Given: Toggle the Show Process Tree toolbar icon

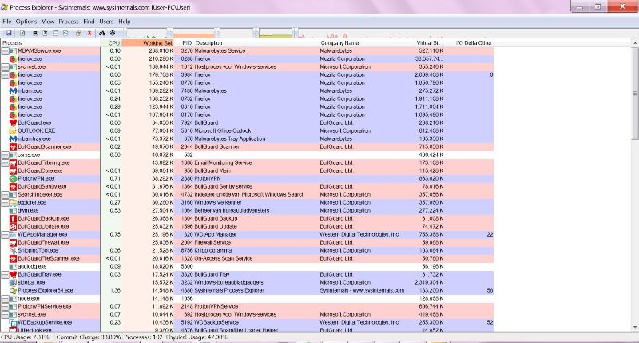Looking at the screenshot, I should (x=45, y=34).
